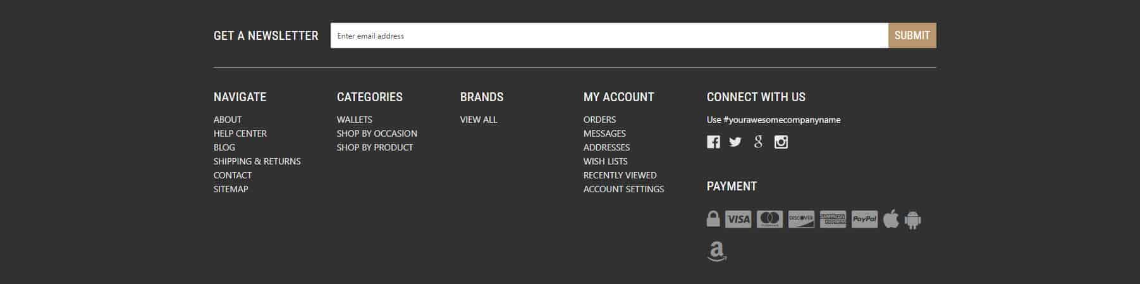This screenshot has height=284, width=1140.
Task: Click the Visa payment icon
Action: (x=738, y=219)
